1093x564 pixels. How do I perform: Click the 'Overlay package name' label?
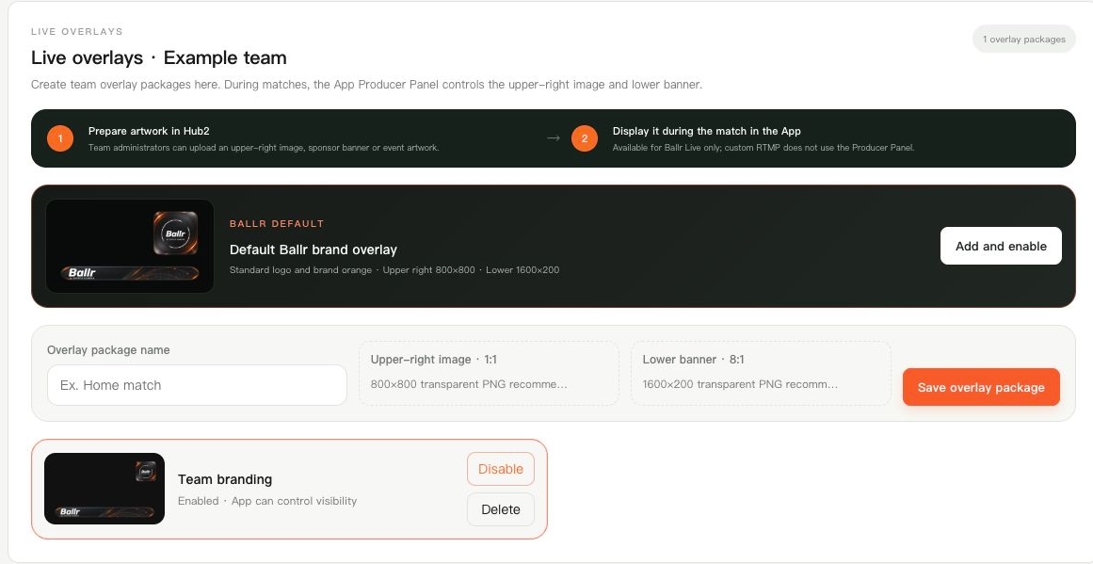point(108,350)
